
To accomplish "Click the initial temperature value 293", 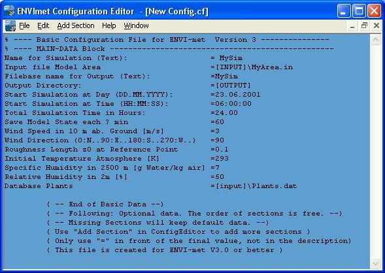I will pos(222,159).
